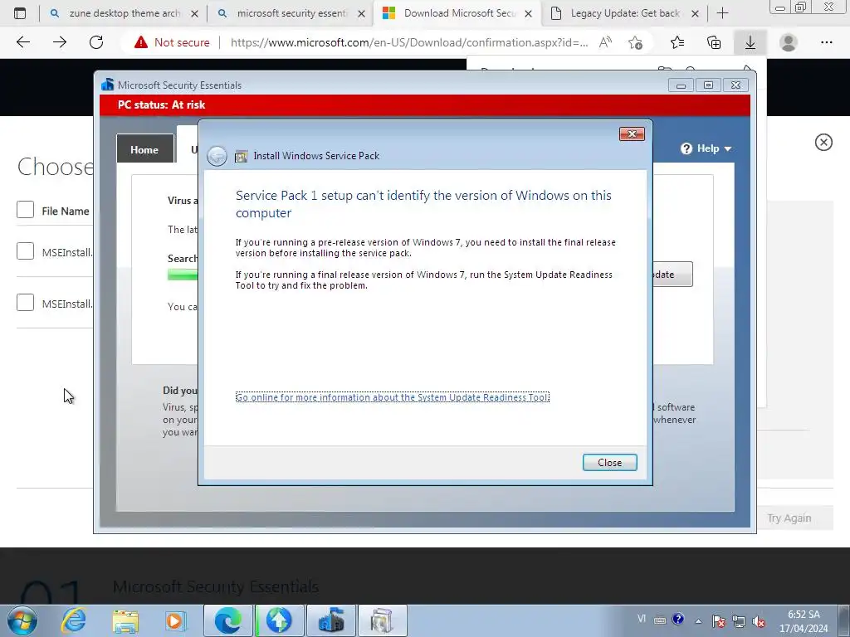The width and height of the screenshot is (850, 637).
Task: Open the Favorites list icon
Action: pyautogui.click(x=677, y=42)
